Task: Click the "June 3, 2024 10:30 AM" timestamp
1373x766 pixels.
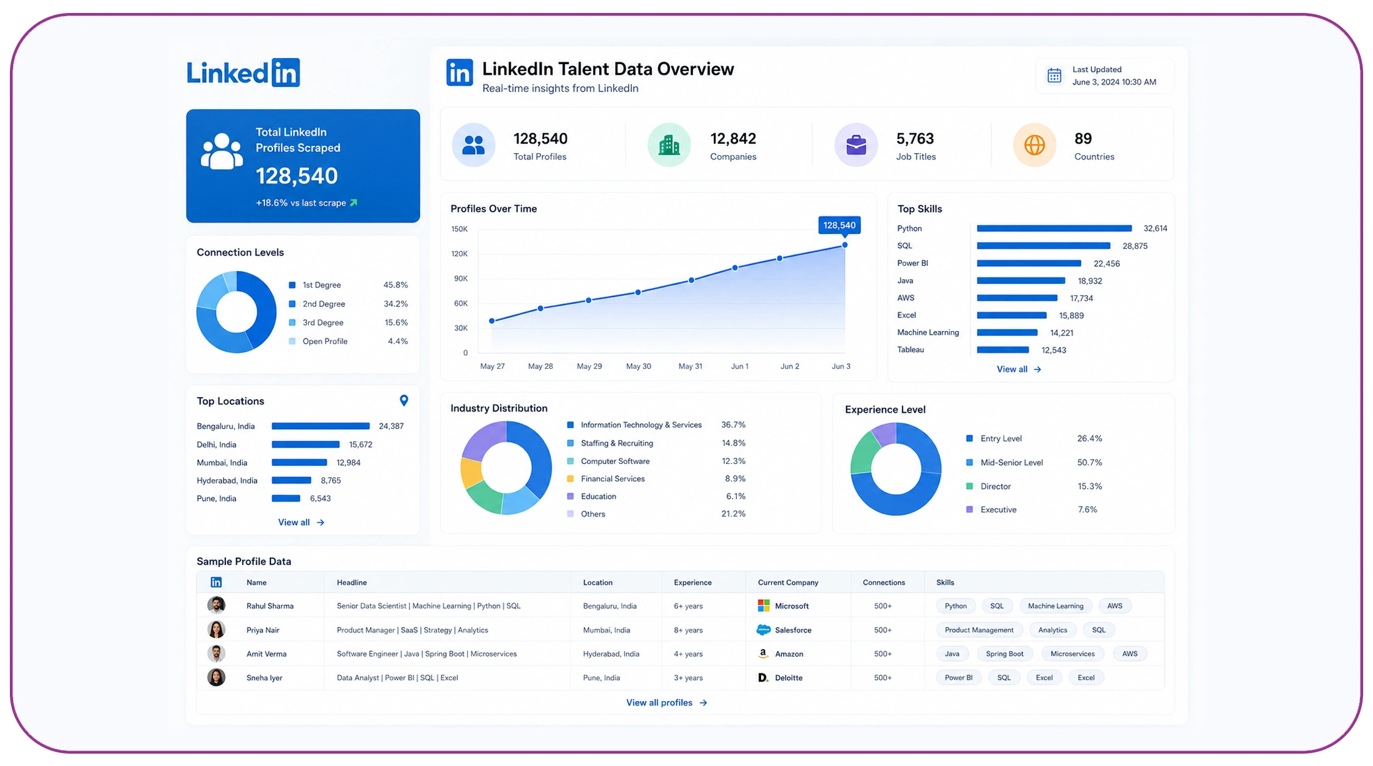Action: tap(1114, 82)
